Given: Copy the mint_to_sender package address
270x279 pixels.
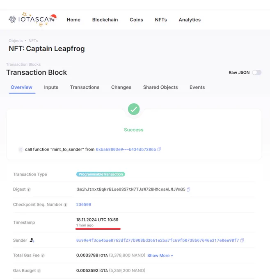Looking at the screenshot, I should (159, 149).
